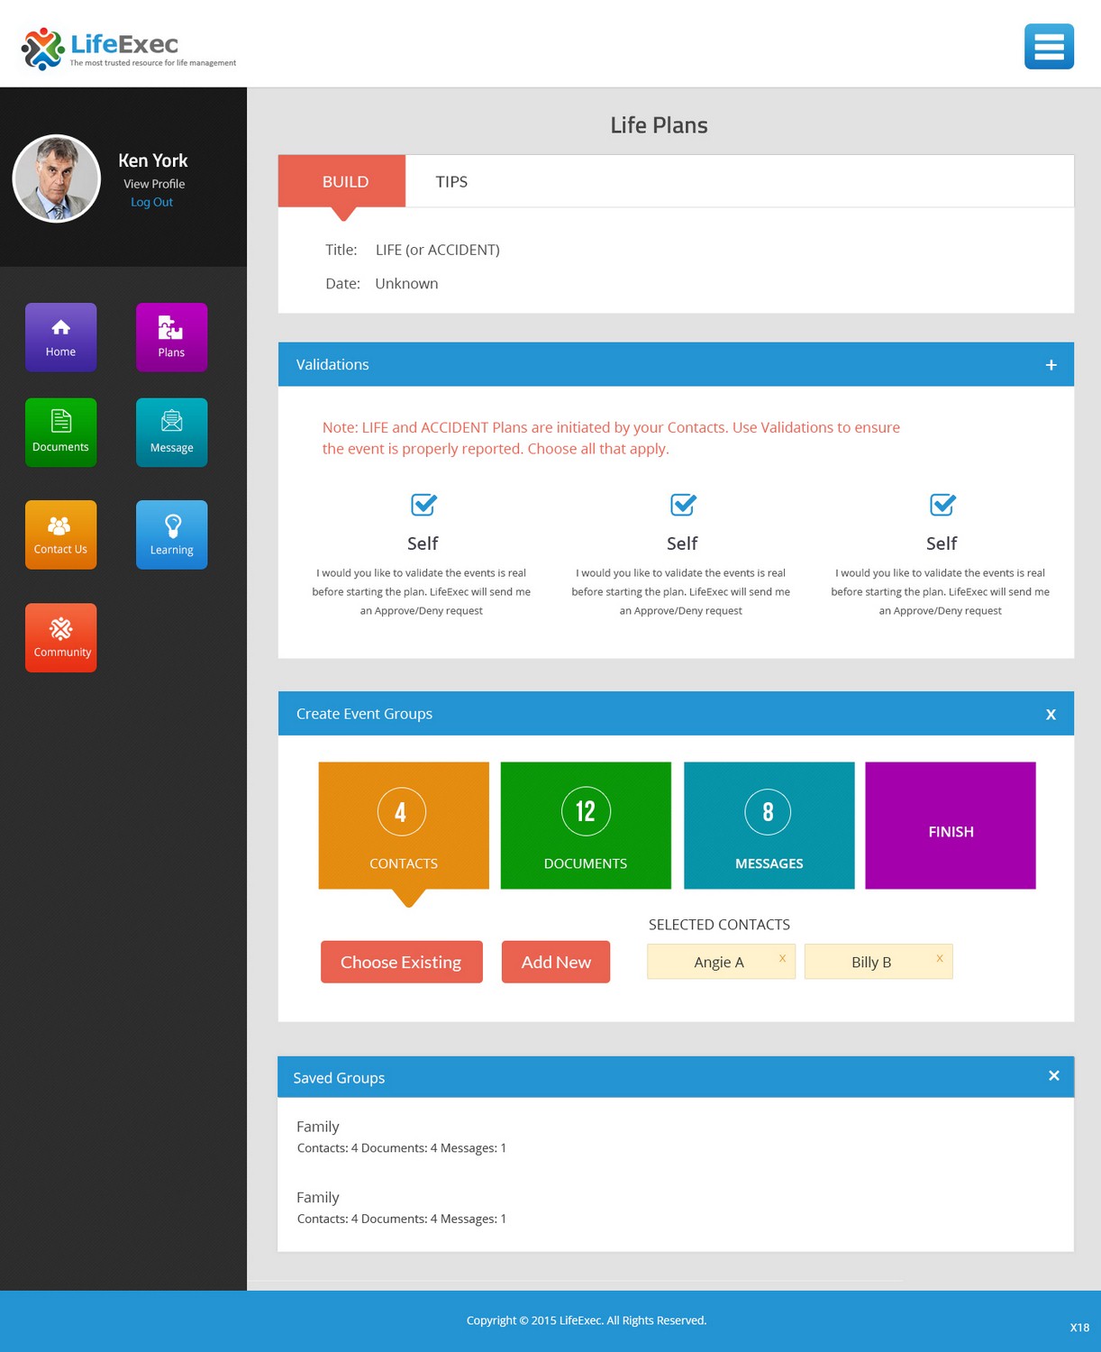This screenshot has height=1352, width=1101.
Task: Toggle the first Self validation checkbox
Action: (423, 505)
